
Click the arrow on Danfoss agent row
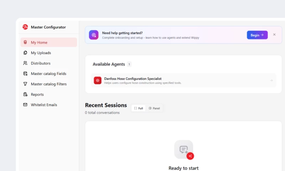click(x=271, y=80)
